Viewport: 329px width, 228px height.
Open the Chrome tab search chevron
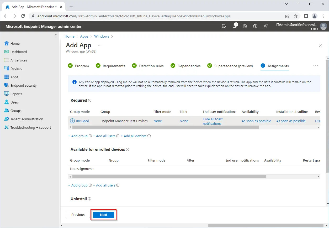click(x=287, y=4)
